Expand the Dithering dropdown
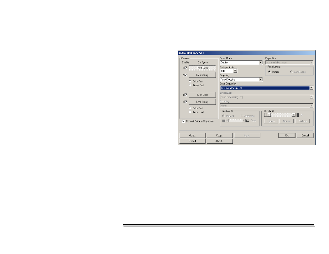 click(x=267, y=105)
